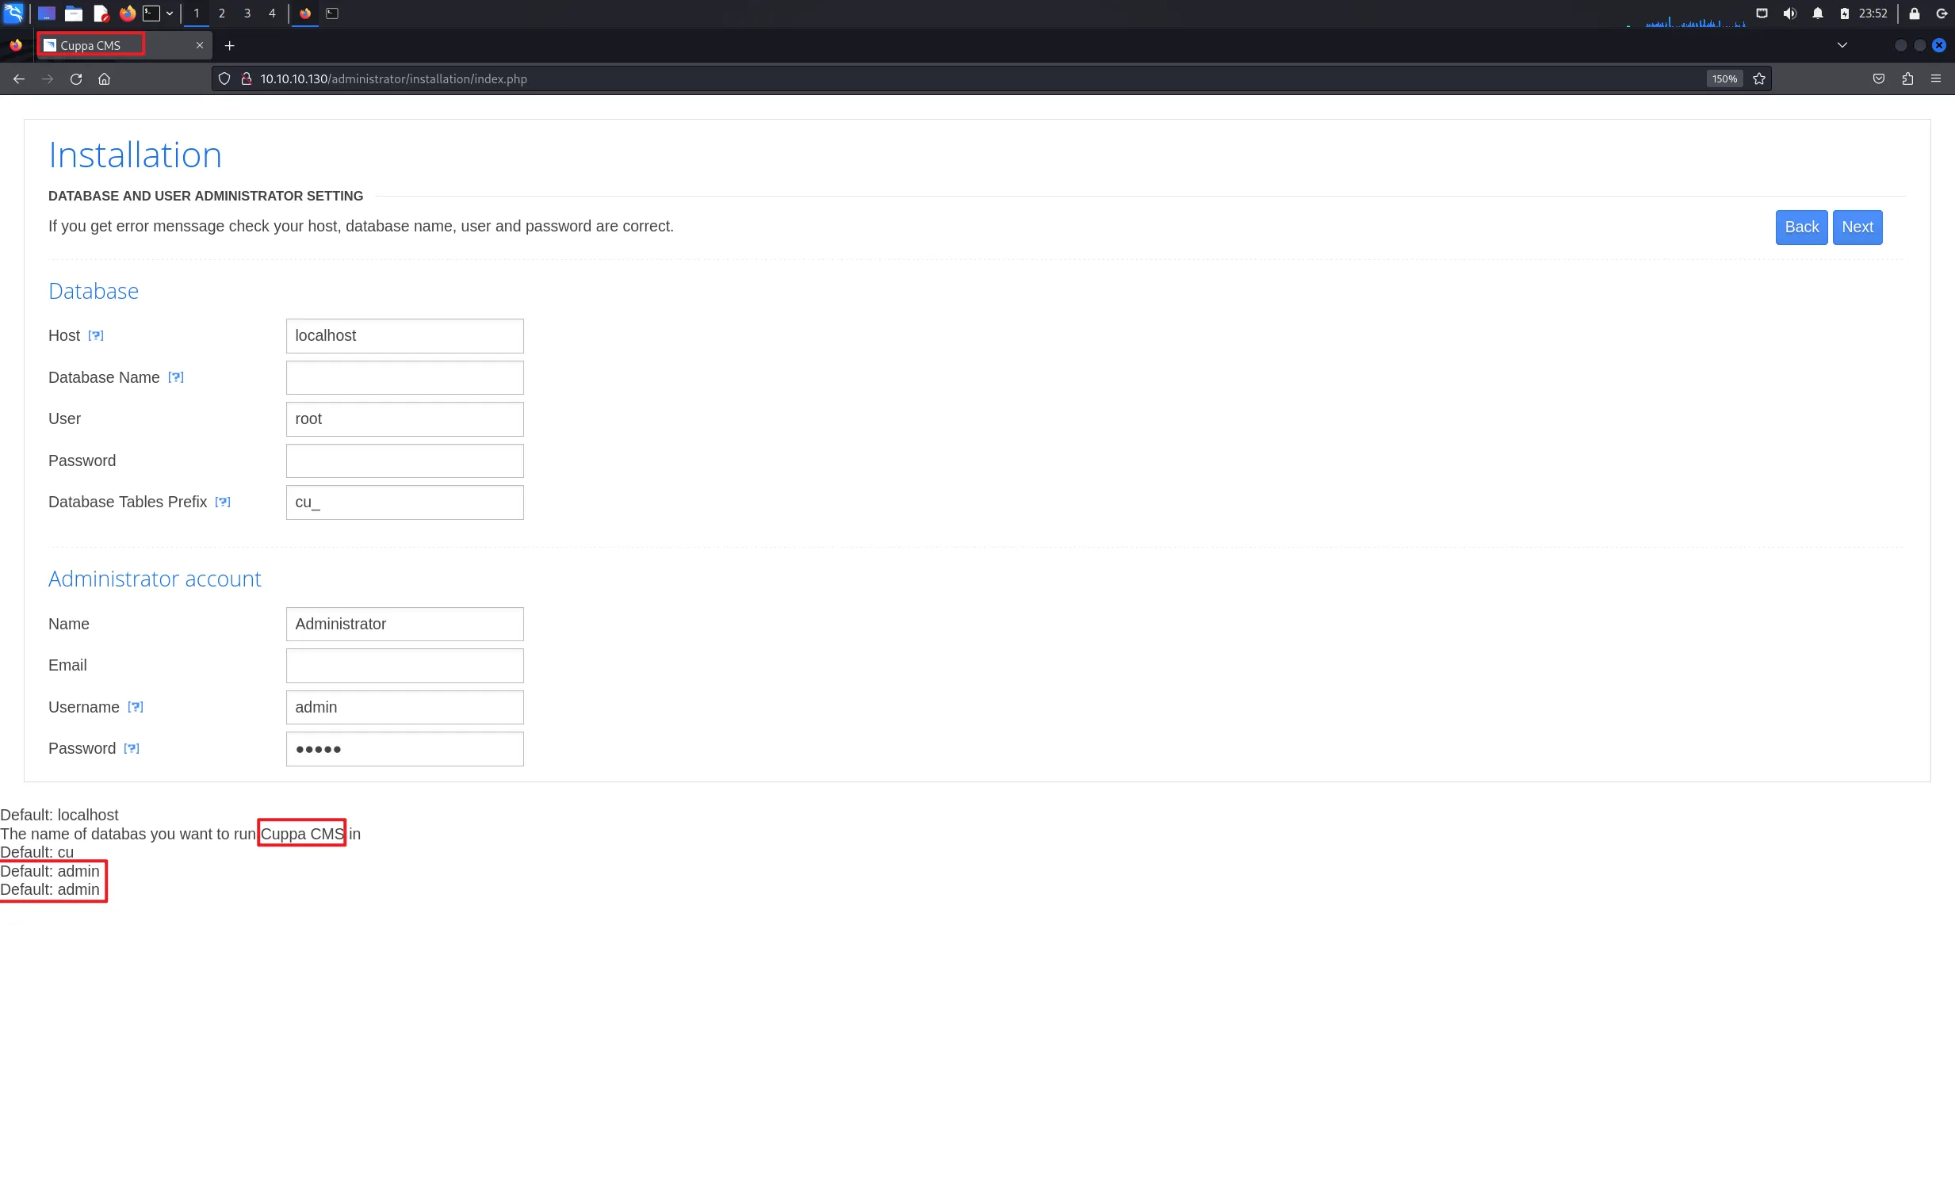The height and width of the screenshot is (1177, 1955).
Task: Click the Database Name input field
Action: (404, 377)
